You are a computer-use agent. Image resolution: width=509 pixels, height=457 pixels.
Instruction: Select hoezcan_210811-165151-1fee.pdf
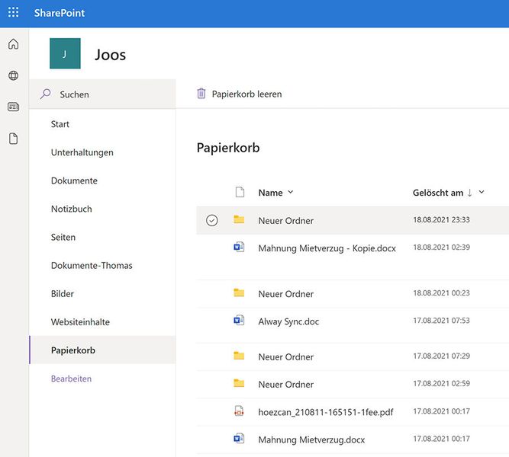click(326, 412)
